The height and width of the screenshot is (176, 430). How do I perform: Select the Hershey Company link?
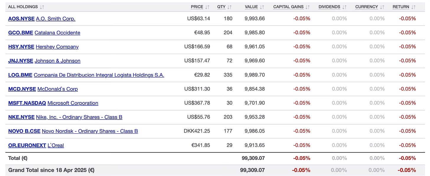(57, 47)
